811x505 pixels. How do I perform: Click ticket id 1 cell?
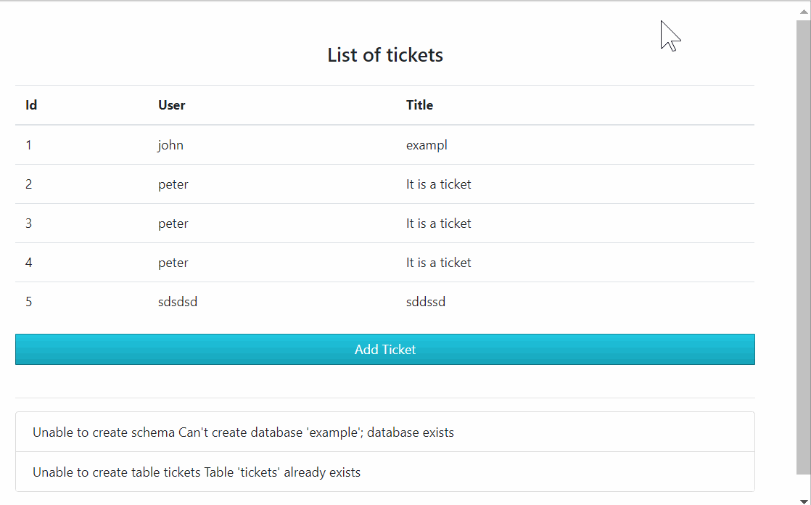pyautogui.click(x=29, y=145)
